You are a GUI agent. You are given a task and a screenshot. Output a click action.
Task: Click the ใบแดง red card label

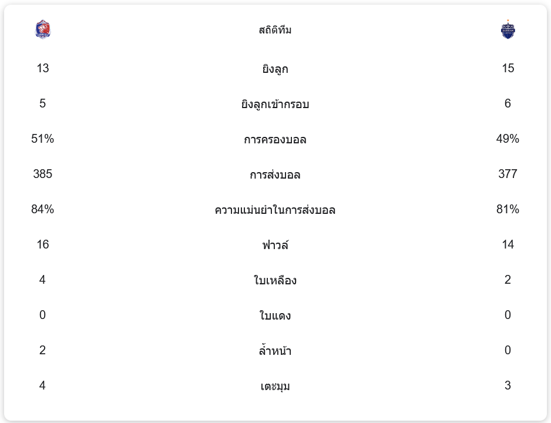[x=275, y=315]
